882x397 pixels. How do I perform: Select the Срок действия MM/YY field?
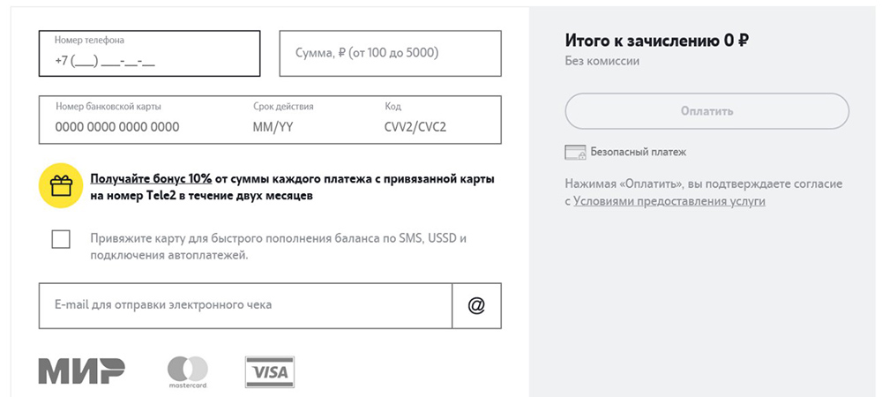[x=282, y=126]
